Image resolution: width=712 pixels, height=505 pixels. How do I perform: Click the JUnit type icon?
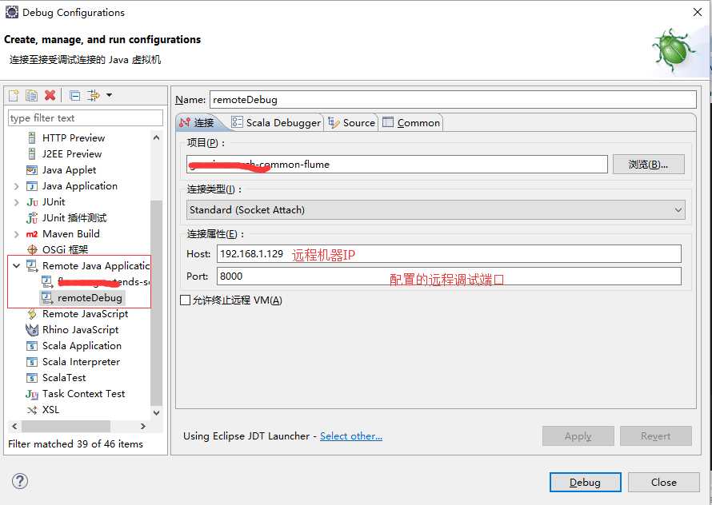(x=32, y=202)
